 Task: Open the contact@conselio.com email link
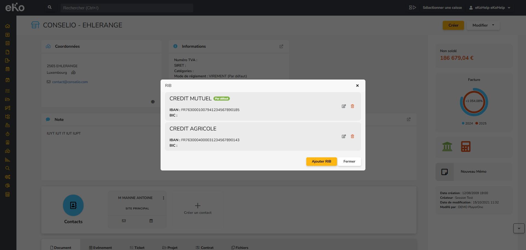70,82
